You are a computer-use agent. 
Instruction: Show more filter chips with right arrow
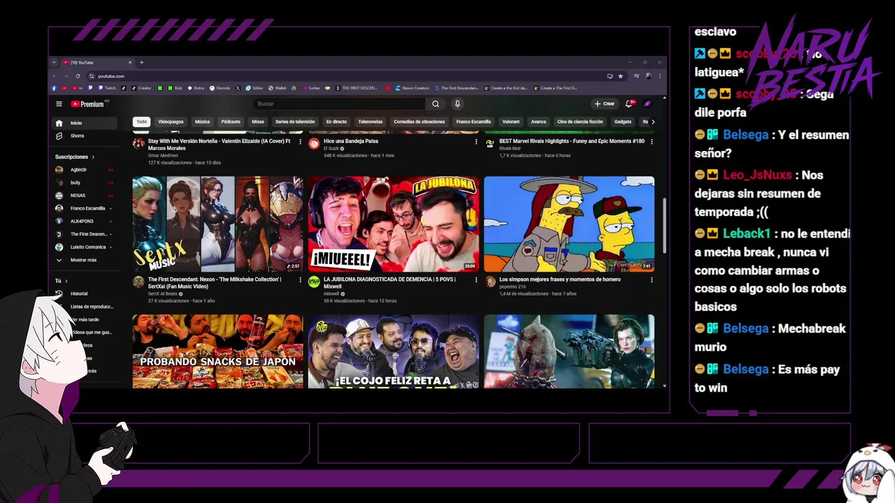(x=653, y=122)
